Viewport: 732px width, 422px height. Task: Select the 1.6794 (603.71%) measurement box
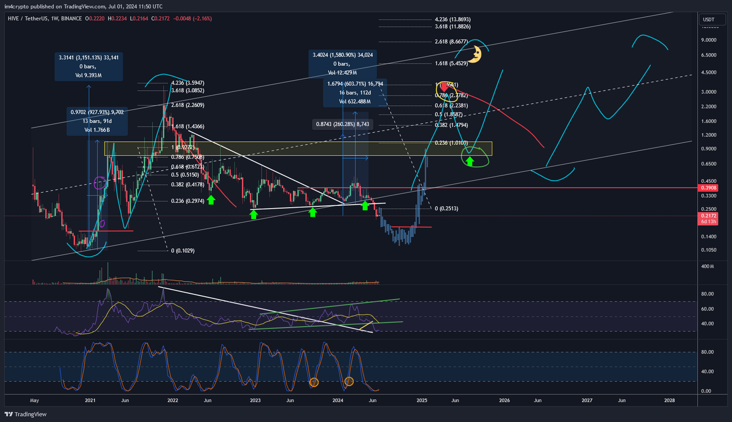355,93
